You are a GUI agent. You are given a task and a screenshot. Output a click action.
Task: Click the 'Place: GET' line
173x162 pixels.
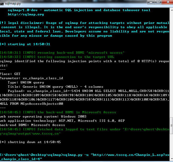(10, 74)
